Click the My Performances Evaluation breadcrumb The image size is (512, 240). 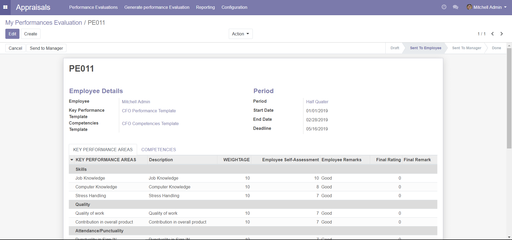click(x=44, y=23)
